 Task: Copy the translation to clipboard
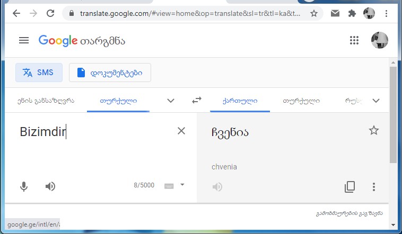(x=349, y=187)
